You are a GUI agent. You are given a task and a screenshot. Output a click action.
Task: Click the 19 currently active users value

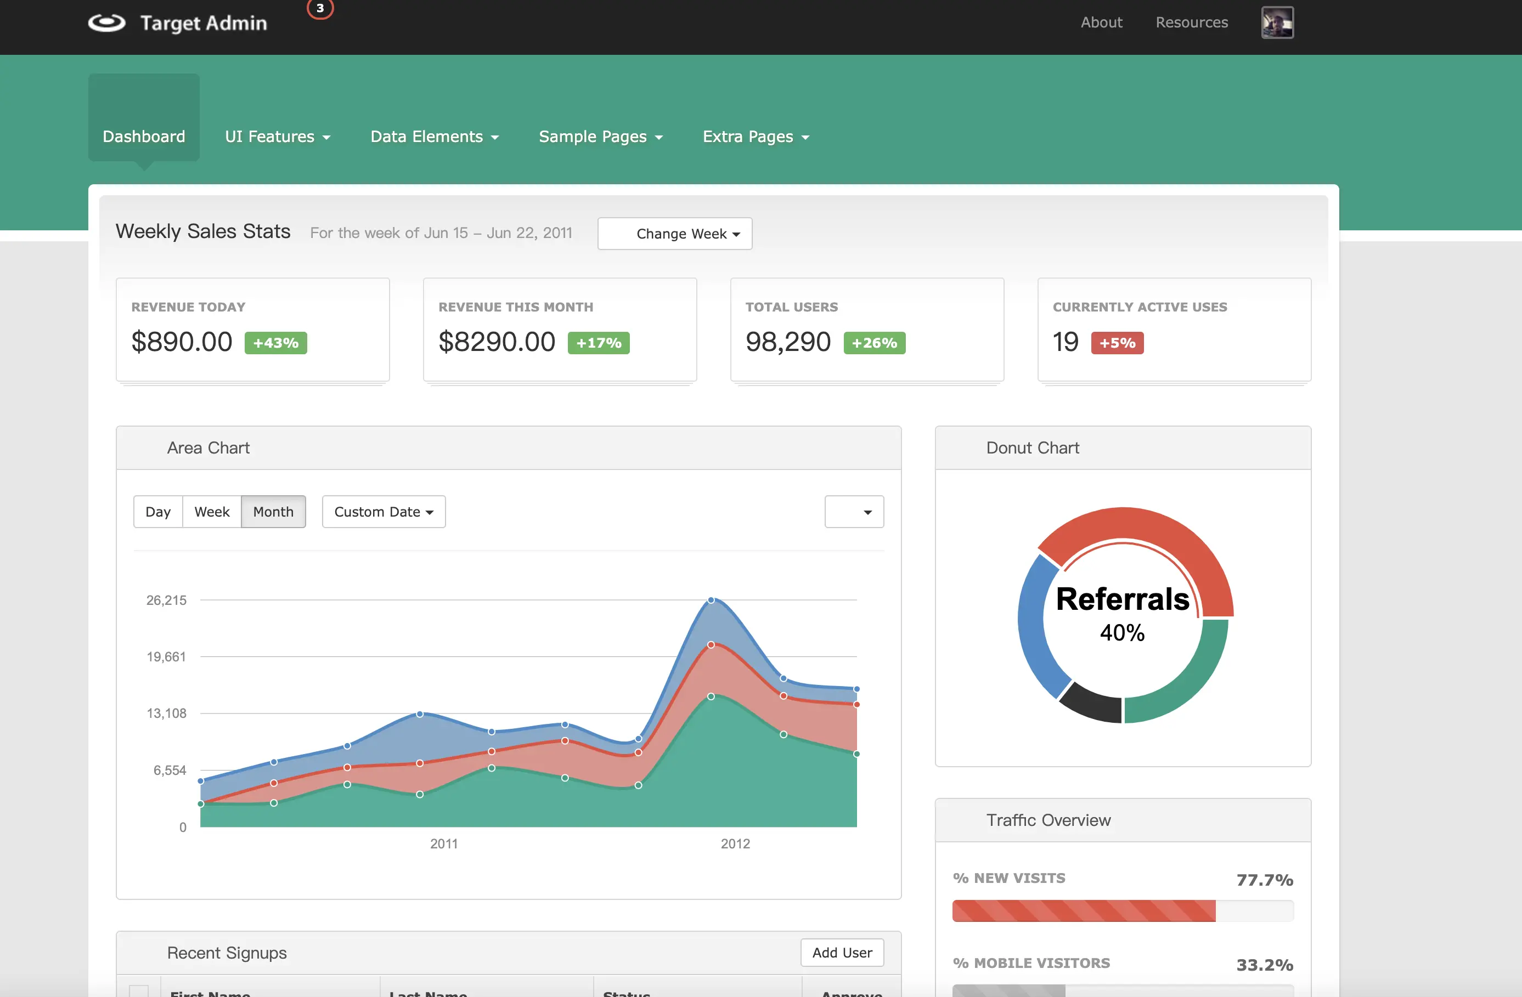click(x=1066, y=342)
